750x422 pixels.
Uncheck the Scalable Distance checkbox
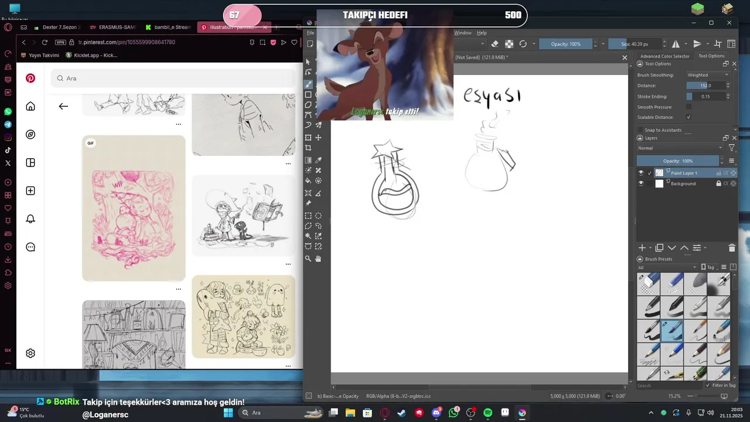pos(688,117)
